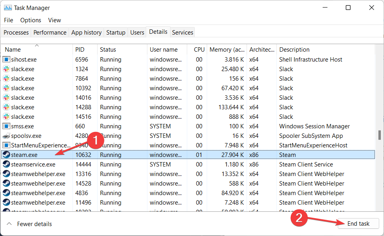Screen dimensions: 384x236
Task: Select the smss.exe process name
Action: [22, 126]
